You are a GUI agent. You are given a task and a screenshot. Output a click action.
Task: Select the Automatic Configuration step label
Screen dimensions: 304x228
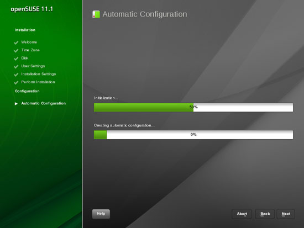click(x=44, y=103)
